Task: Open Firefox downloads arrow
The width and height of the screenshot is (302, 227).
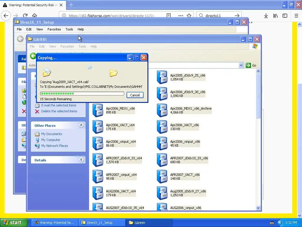Action: [x=266, y=16]
